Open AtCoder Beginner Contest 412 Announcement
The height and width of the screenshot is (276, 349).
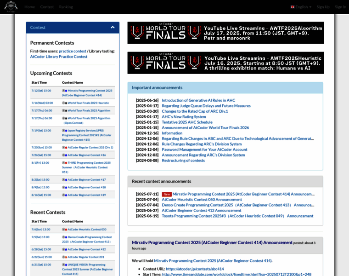[202, 211]
